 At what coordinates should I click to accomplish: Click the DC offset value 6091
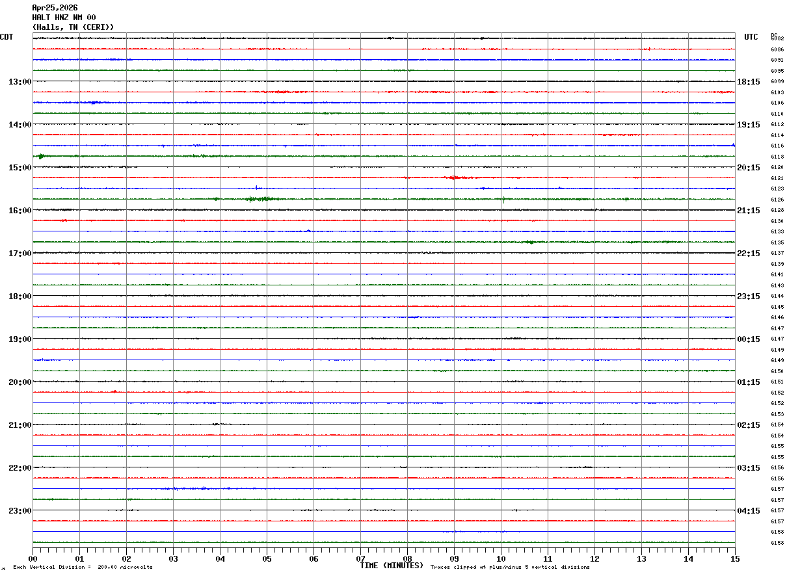pos(777,60)
